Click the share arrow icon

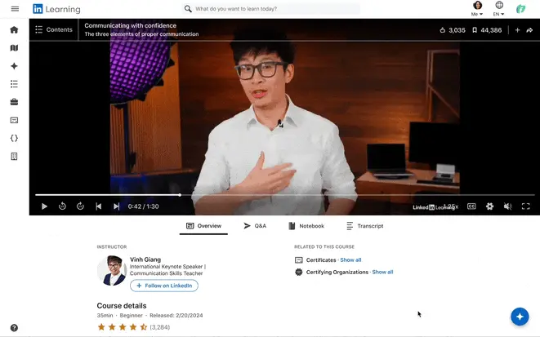pyautogui.click(x=529, y=30)
